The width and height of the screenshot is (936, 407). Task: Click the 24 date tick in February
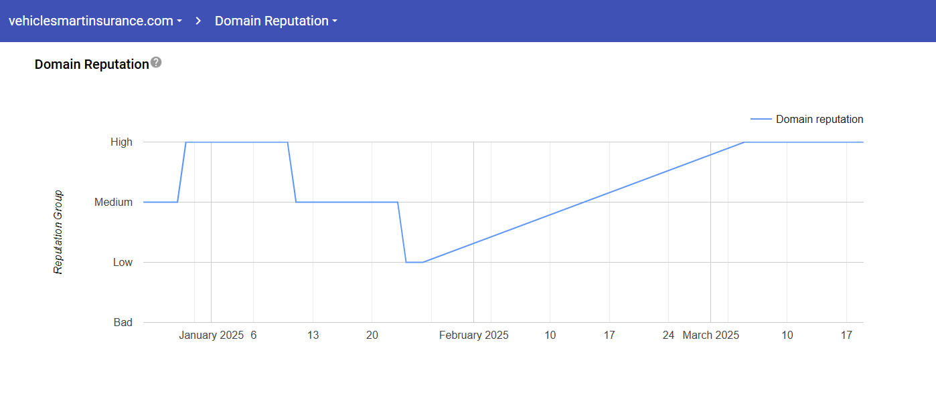coord(668,335)
